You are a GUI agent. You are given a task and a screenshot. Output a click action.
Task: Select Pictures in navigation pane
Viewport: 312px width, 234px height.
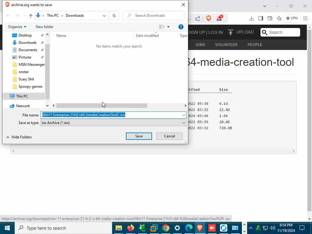point(25,57)
